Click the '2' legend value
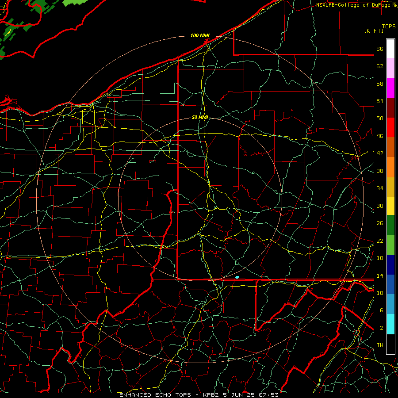The height and width of the screenshot is (398, 398). 382,328
